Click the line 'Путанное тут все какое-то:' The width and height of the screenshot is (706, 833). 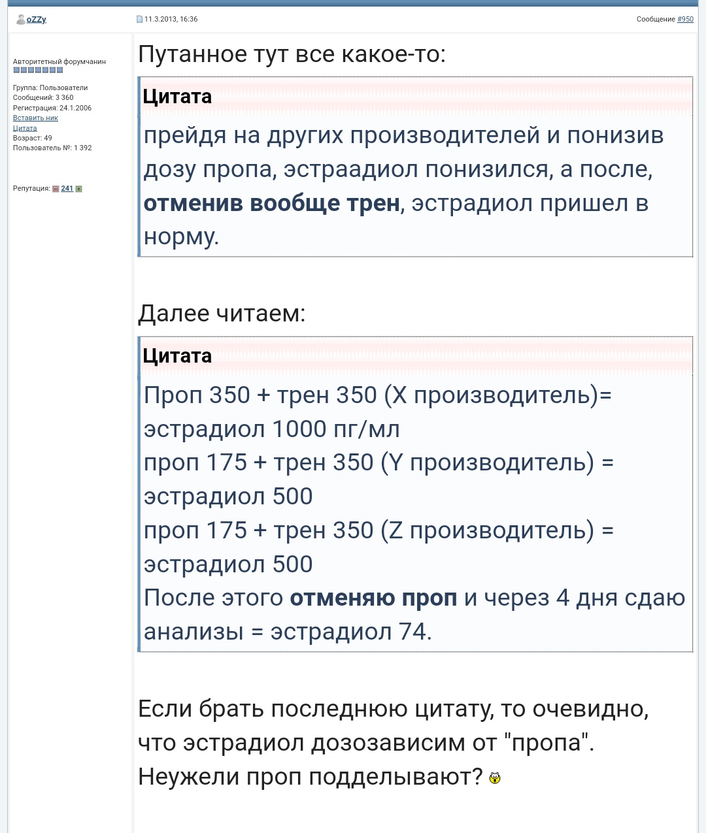292,54
